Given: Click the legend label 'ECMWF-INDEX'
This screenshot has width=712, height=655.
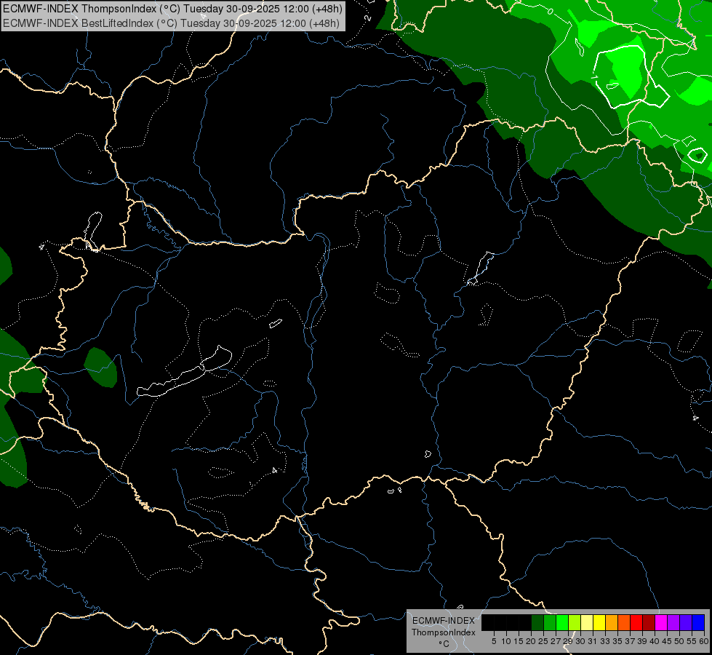Looking at the screenshot, I should pos(444,621).
